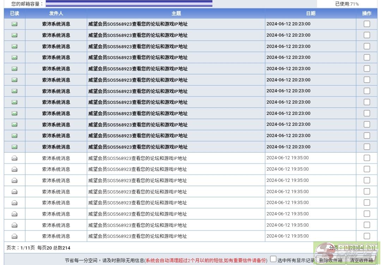Open the first read message subject at 19:35:00
Image resolution: width=381 pixels, height=265 pixels.
[x=138, y=158]
